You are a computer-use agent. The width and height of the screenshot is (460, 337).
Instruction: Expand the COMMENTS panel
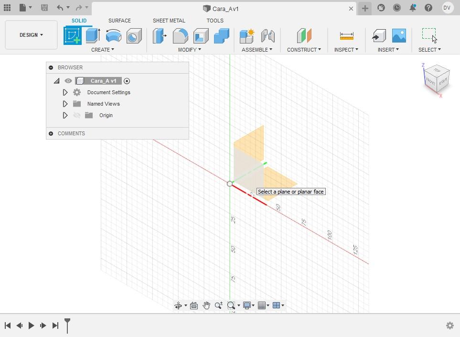pos(51,133)
